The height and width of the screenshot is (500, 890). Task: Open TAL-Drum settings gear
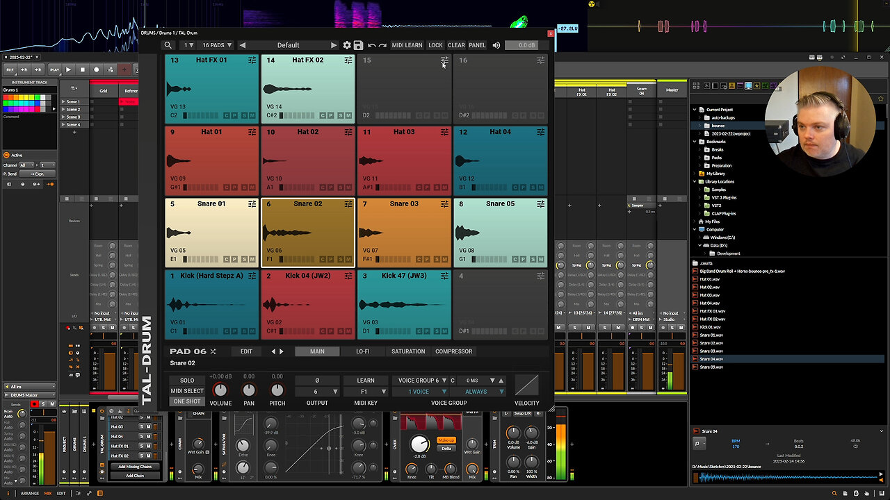click(x=347, y=45)
